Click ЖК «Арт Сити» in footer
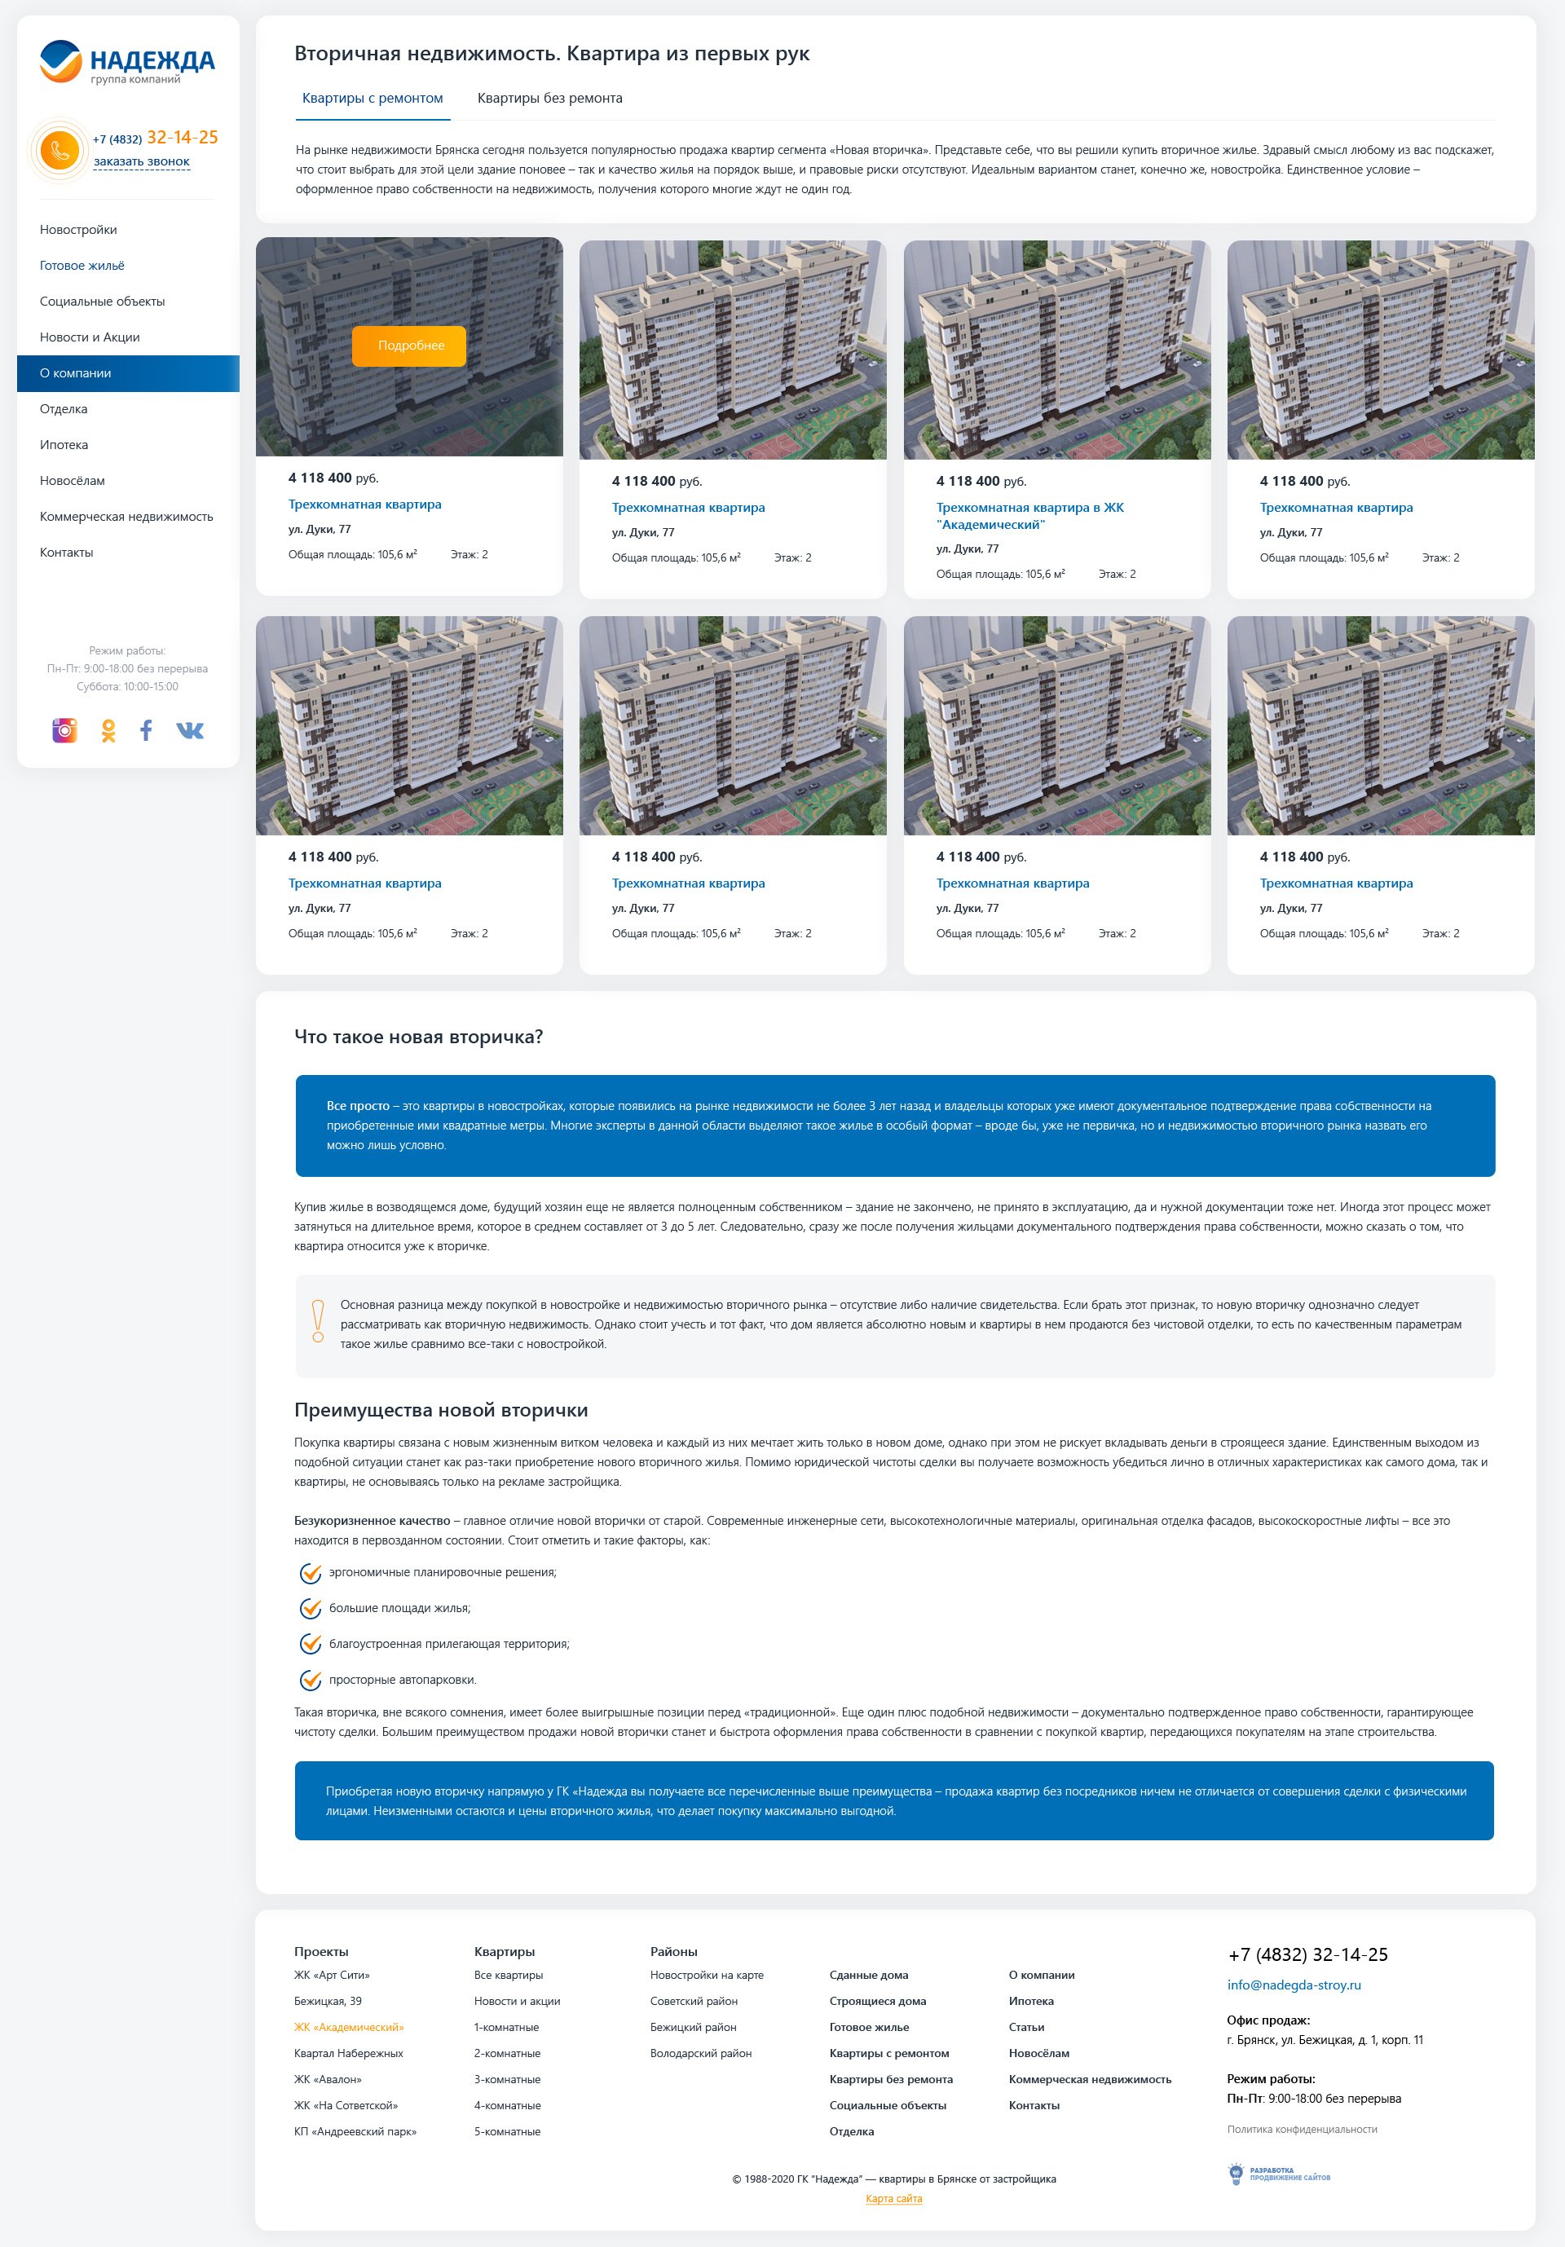This screenshot has height=2247, width=1565. (332, 1975)
